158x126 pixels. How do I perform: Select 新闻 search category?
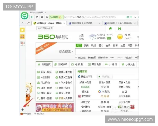[86, 45]
